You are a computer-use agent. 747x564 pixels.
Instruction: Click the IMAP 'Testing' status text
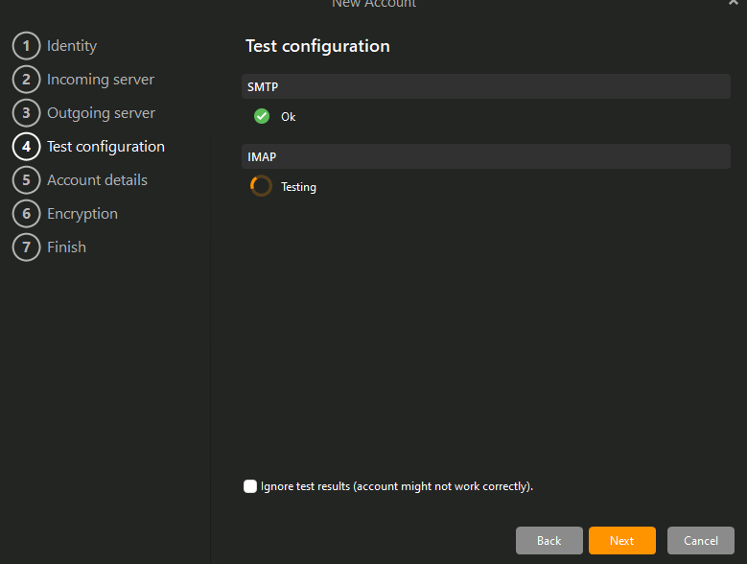pyautogui.click(x=299, y=187)
